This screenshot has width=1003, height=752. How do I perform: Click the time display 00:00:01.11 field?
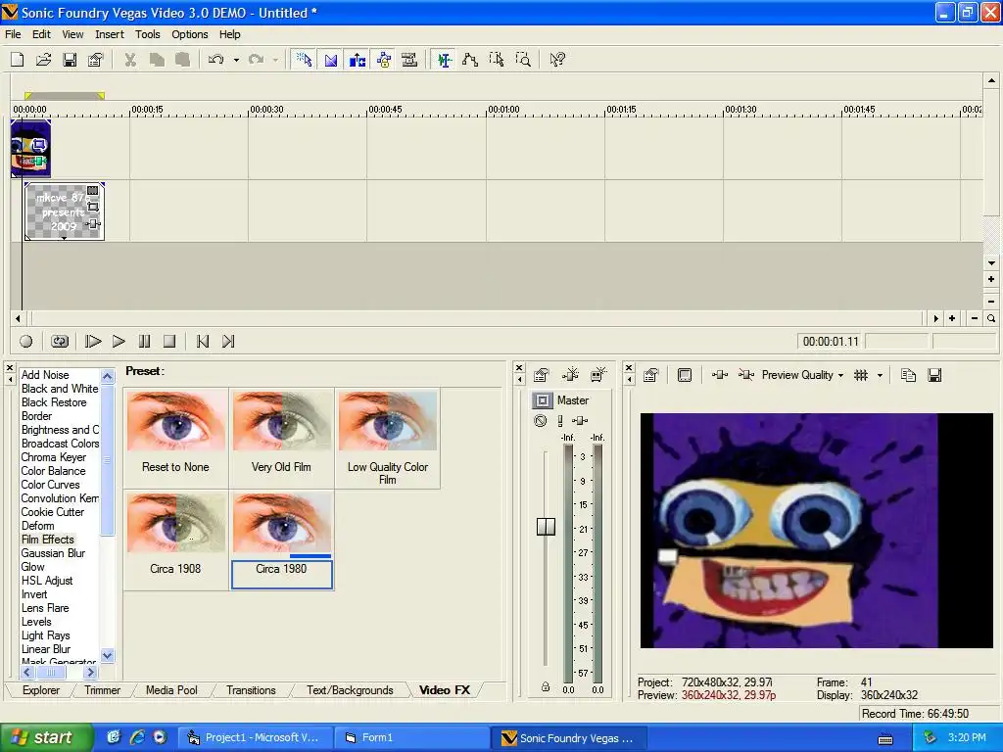pos(831,342)
